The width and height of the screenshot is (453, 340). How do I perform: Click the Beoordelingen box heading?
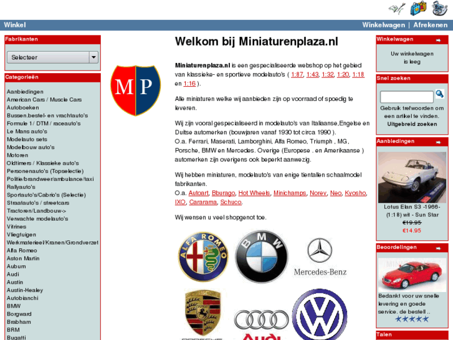(396, 248)
